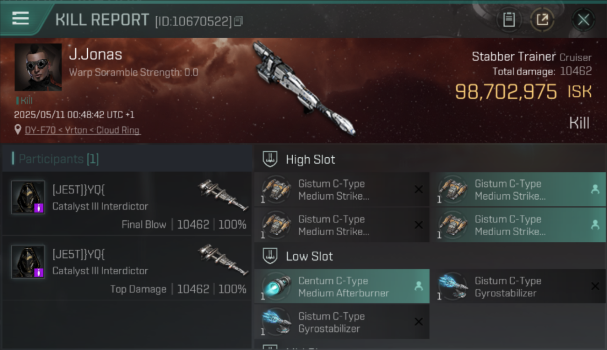Image resolution: width=607 pixels, height=350 pixels.
Task: Open DY-F70 system location link
Action: pyautogui.click(x=82, y=130)
